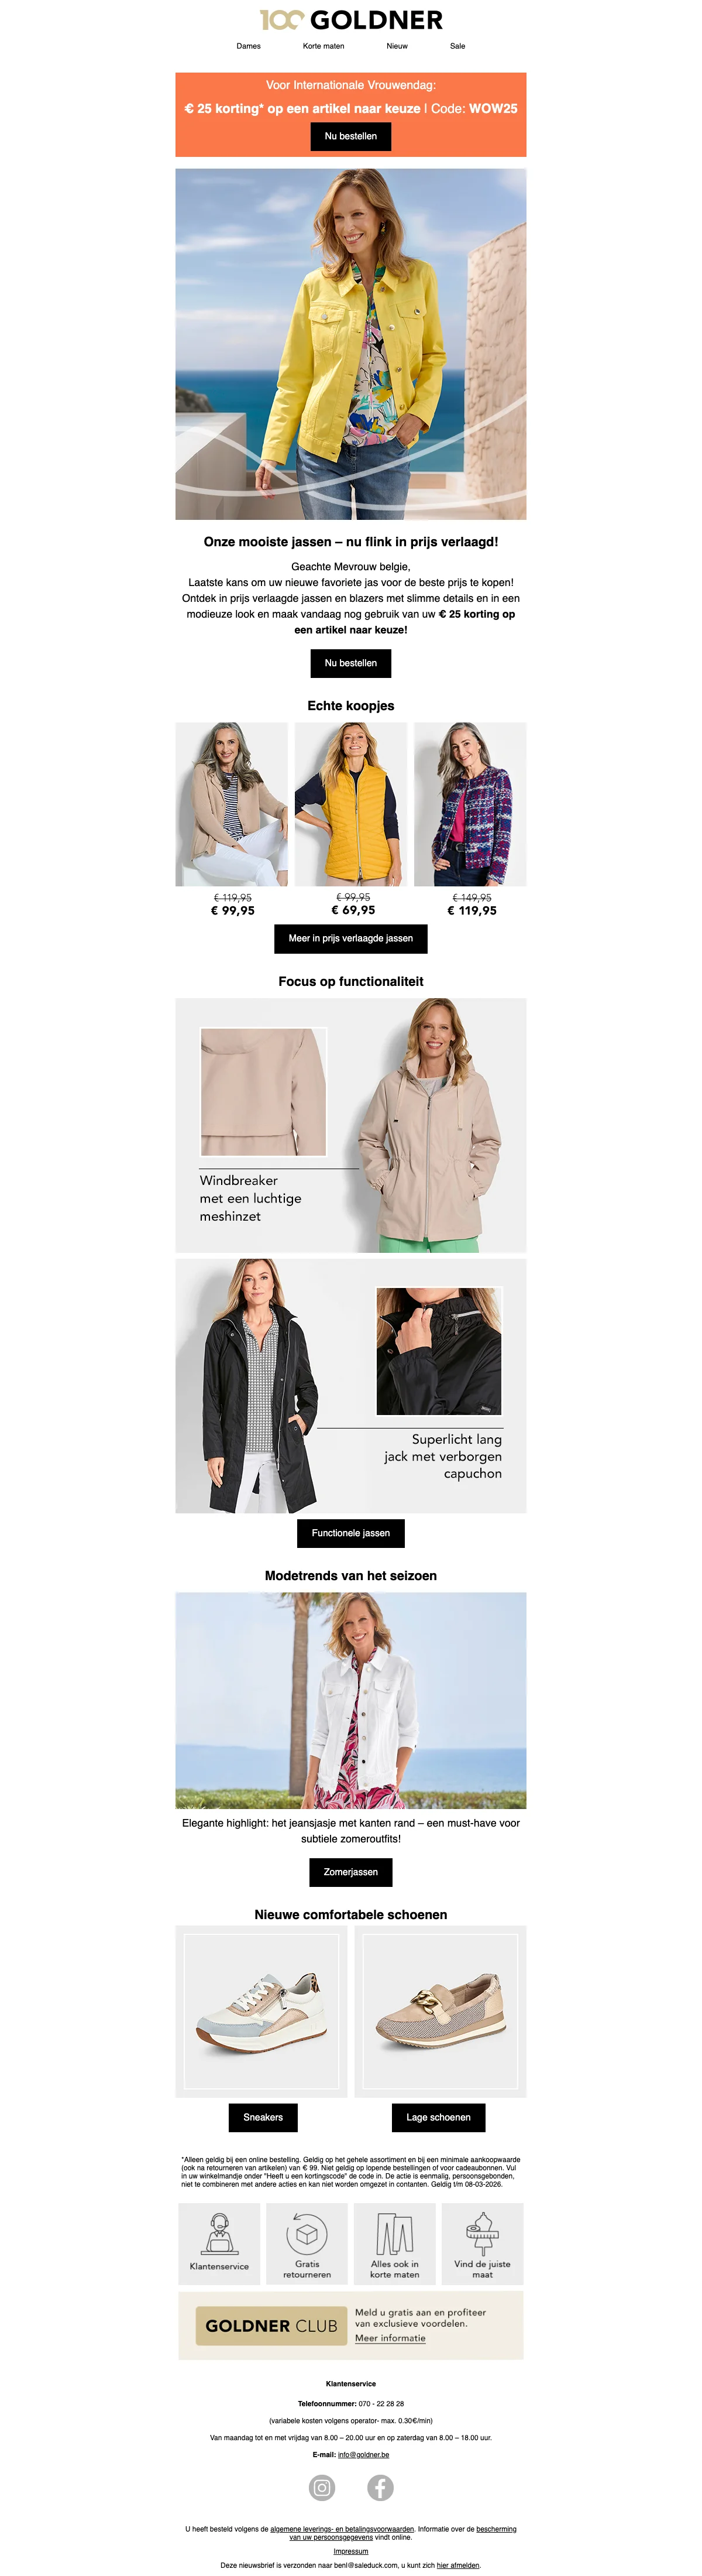Click the Zomerjassen button

coord(350,1872)
